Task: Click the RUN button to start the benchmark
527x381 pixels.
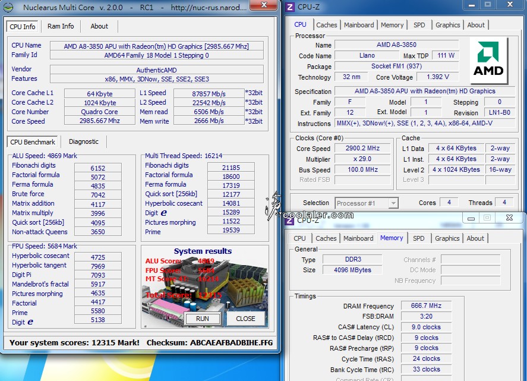Action: 203,319
